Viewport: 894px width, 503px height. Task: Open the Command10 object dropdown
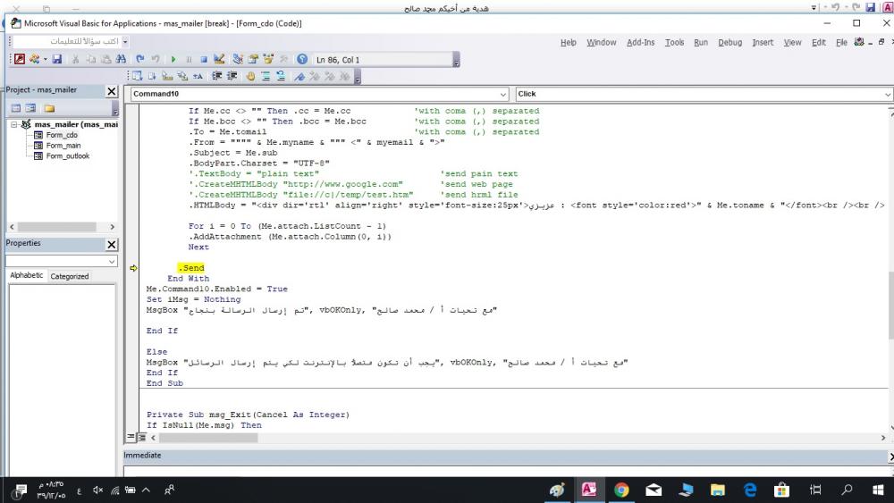(x=502, y=94)
